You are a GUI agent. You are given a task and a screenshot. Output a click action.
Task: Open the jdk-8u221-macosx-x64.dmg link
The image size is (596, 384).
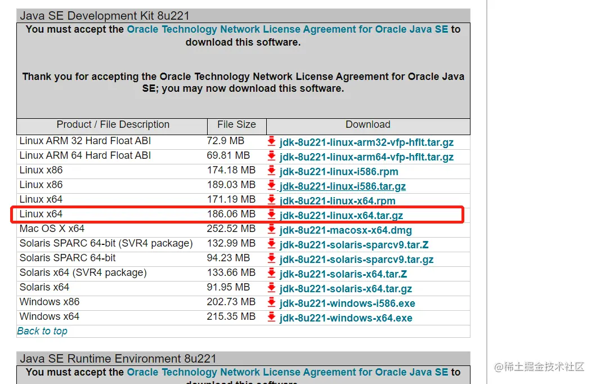346,230
